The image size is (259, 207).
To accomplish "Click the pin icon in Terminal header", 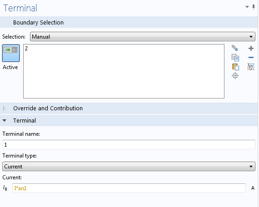I will (x=254, y=7).
